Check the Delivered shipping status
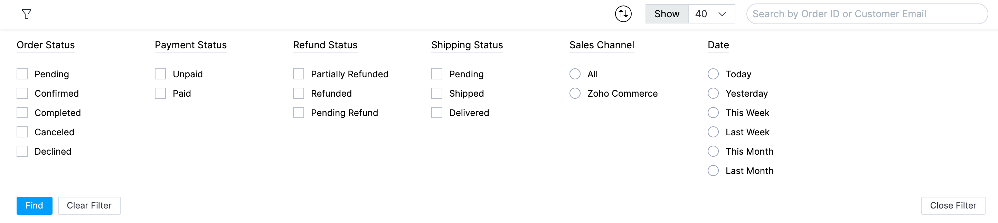998x223 pixels. [x=437, y=113]
